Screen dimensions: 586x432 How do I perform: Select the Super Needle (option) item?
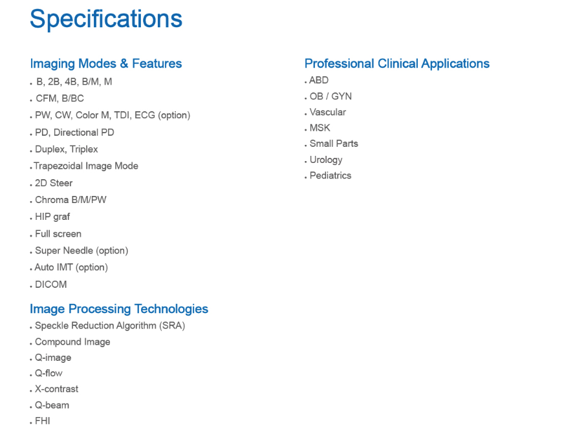coord(81,250)
